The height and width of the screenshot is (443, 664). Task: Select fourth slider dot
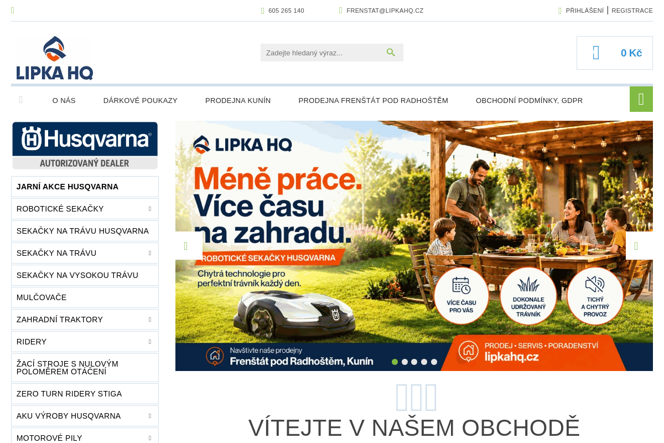tap(424, 362)
